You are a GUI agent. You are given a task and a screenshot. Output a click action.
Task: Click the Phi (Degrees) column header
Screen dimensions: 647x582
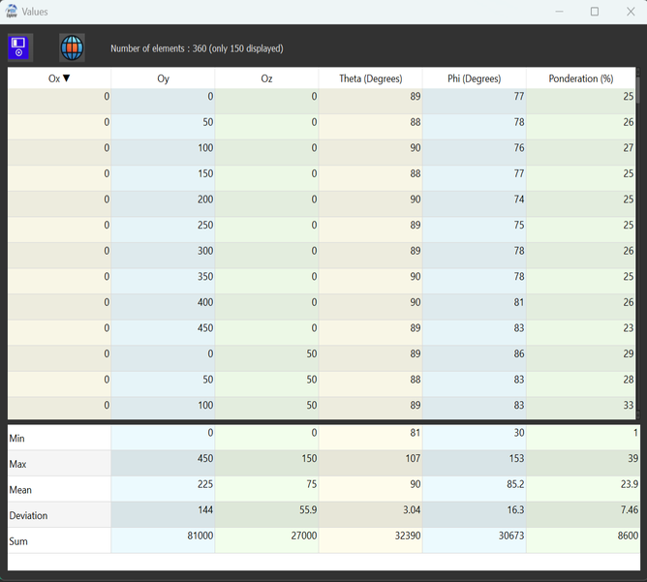click(x=474, y=78)
